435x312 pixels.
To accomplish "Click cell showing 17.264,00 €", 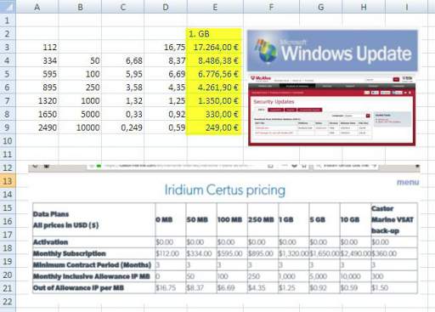I will point(214,47).
